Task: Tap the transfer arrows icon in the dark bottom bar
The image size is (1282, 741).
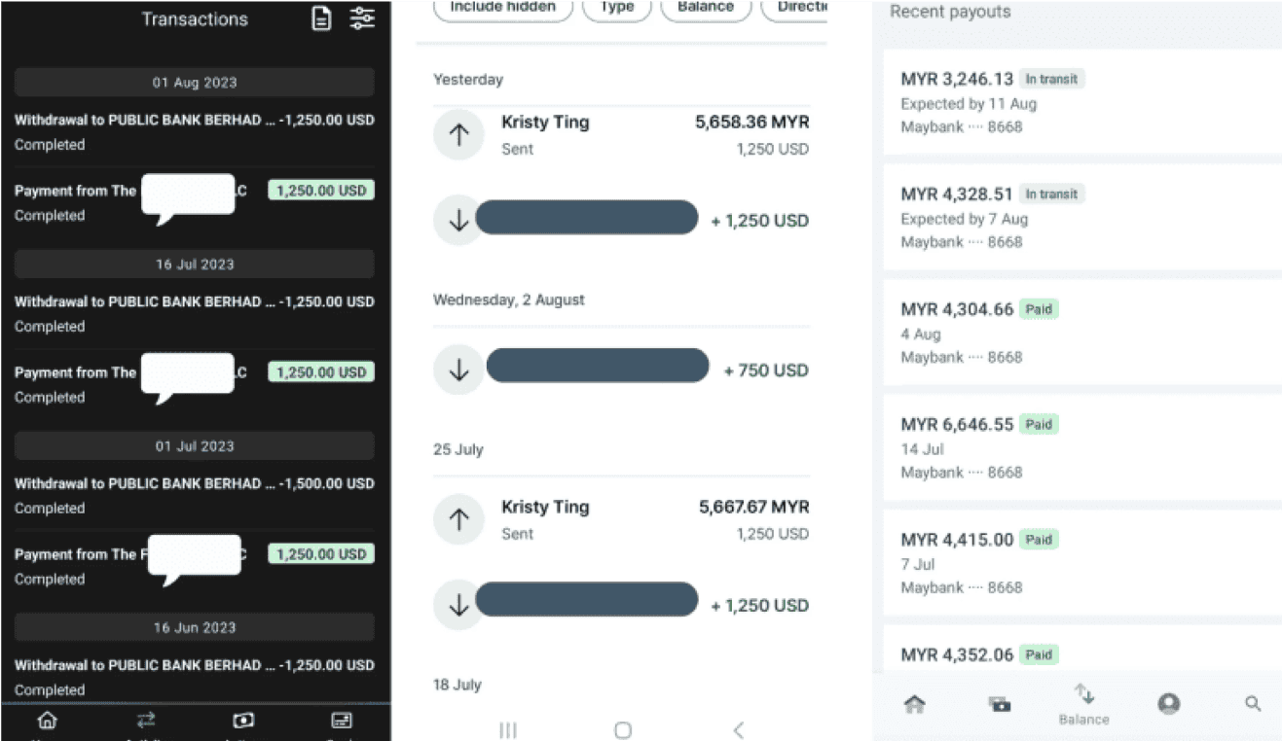Action: click(146, 721)
